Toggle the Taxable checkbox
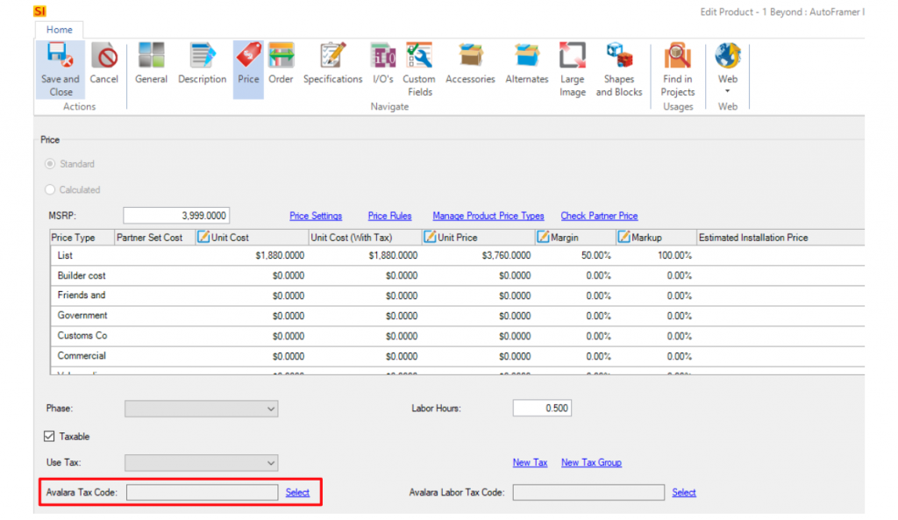Image resolution: width=898 pixels, height=520 pixels. click(49, 437)
